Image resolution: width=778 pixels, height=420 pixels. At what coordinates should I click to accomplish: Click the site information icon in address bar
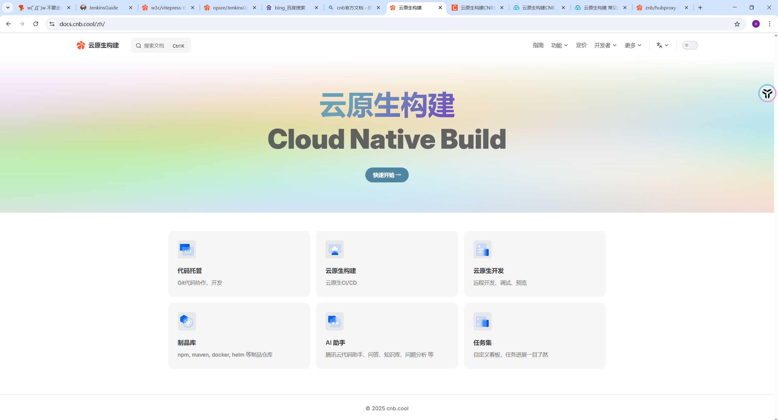pyautogui.click(x=52, y=24)
